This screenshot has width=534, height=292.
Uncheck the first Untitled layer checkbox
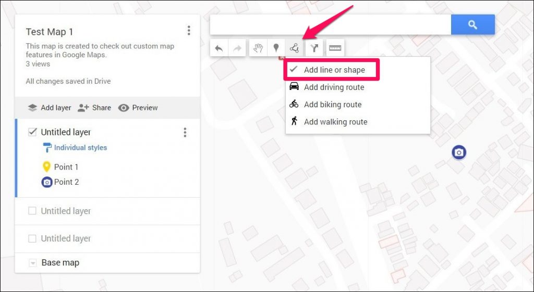click(32, 132)
